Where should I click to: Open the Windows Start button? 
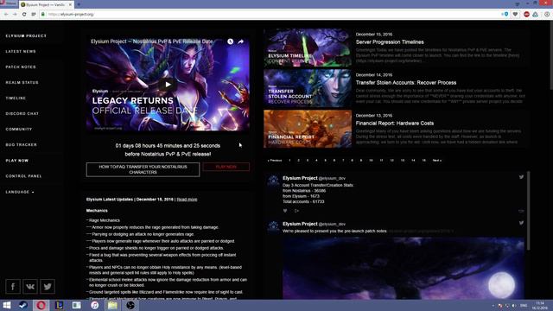[x=6, y=305]
